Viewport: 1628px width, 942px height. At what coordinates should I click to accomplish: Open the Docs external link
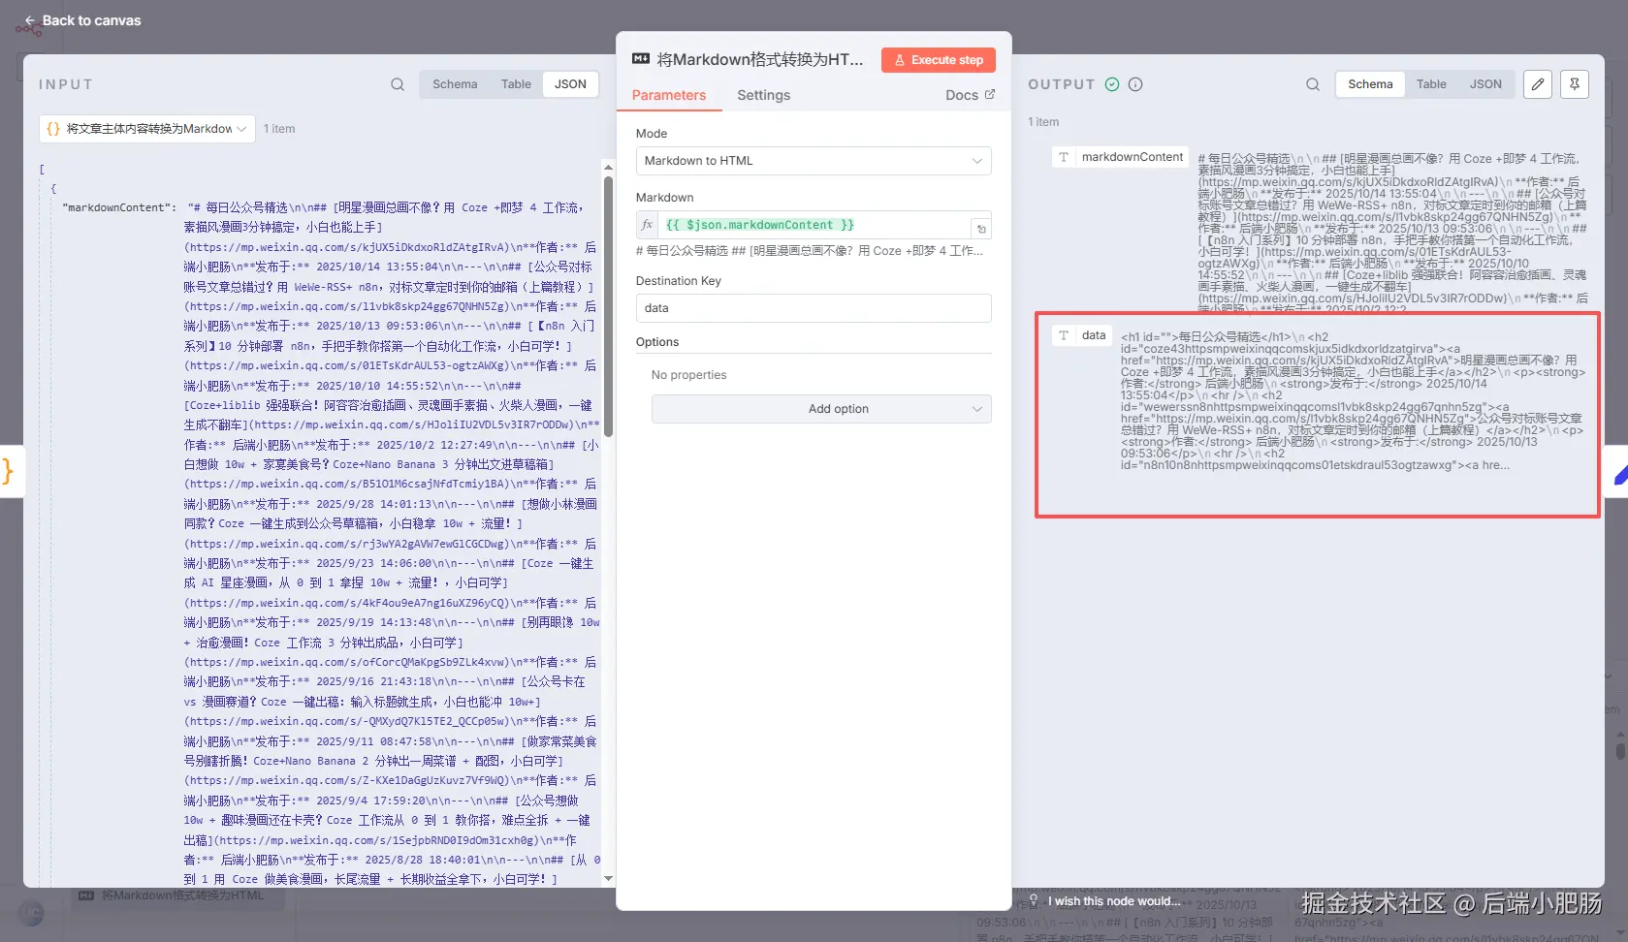point(970,95)
